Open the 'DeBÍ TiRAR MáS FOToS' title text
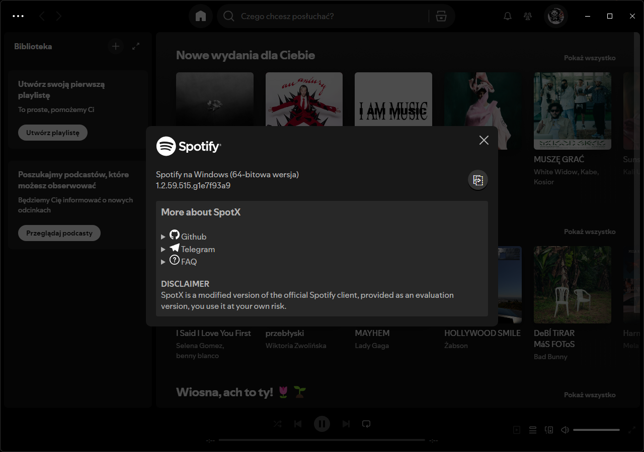The image size is (644, 452). tap(554, 338)
